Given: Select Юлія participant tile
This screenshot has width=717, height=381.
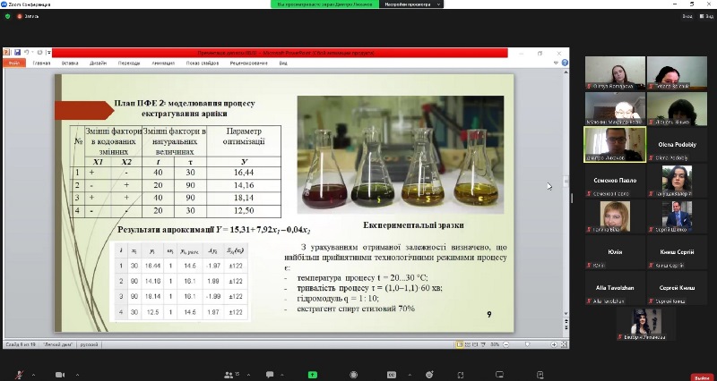Looking at the screenshot, I should [615, 252].
